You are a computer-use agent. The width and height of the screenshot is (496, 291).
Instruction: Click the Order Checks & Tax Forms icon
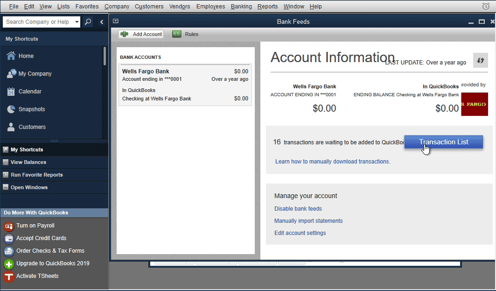click(x=9, y=251)
